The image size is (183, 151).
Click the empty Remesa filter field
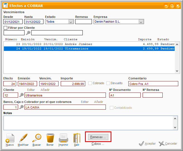coord(84,22)
